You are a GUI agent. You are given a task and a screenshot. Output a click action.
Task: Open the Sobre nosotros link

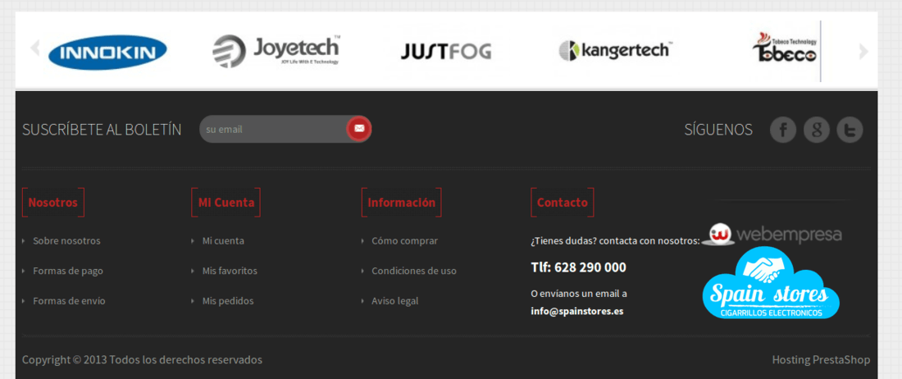(x=66, y=241)
